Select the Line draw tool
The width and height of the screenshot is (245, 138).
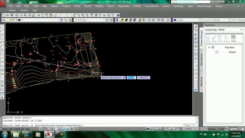click(2, 26)
